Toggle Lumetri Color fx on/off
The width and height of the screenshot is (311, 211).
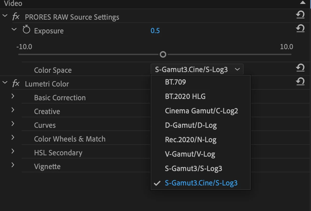(x=16, y=83)
